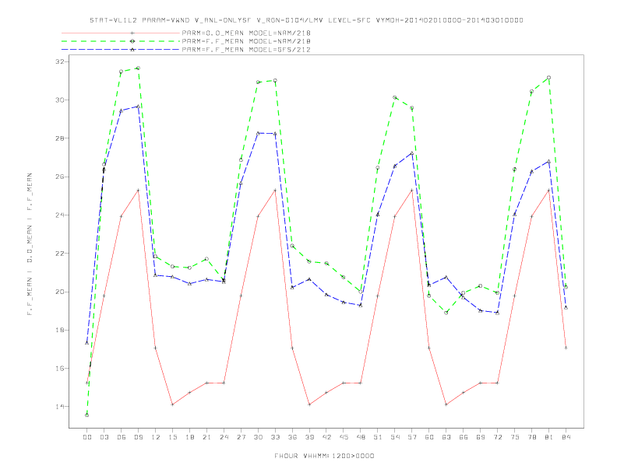The height and width of the screenshot is (476, 617).
Task: Click x-axis tick label 81
Action: click(x=549, y=437)
